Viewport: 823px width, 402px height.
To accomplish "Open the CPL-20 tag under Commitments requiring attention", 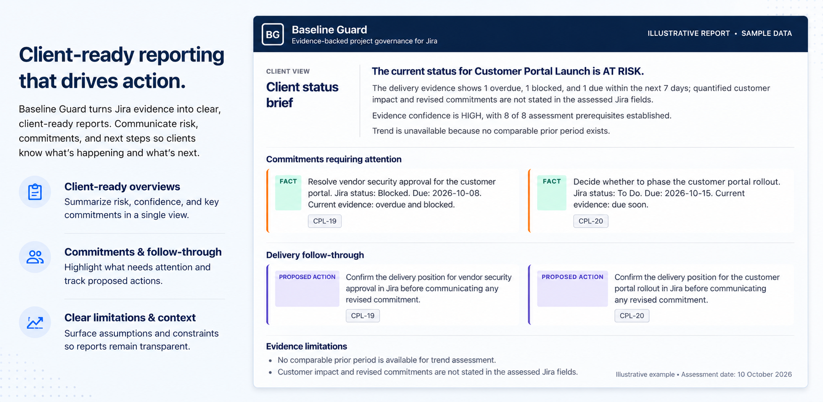I will click(x=591, y=221).
